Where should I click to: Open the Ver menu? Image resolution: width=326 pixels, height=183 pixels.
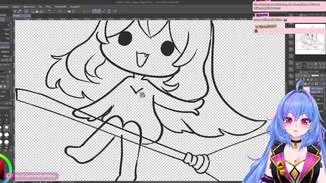click(40, 7)
